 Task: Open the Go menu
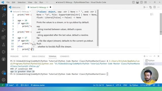(x=36, y=2)
